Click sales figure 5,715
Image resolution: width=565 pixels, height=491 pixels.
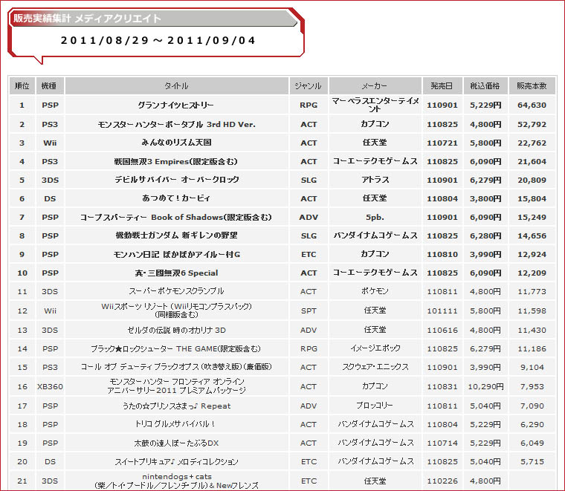pos(532,461)
